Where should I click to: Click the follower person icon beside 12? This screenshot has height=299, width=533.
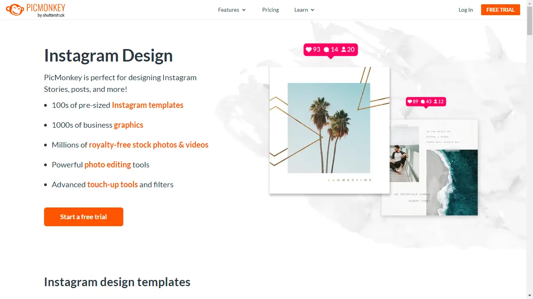435,102
